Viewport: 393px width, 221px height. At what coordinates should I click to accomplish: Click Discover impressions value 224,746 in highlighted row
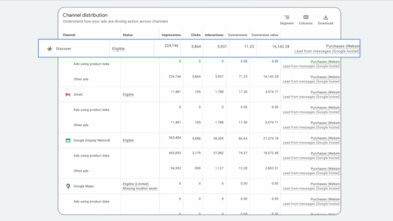(172, 46)
